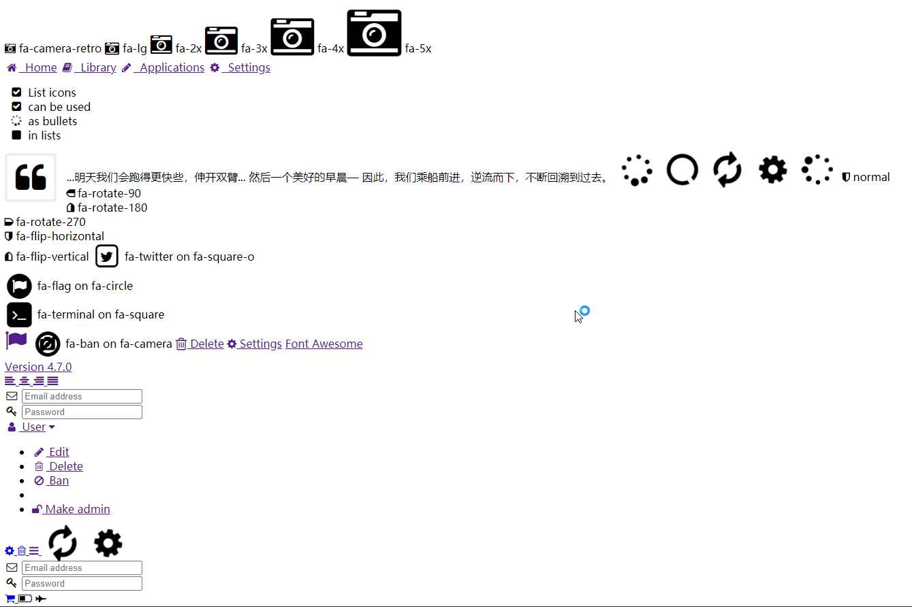Click the fa-ban on fa-camera icon
This screenshot has width=912, height=607.
pyautogui.click(x=48, y=344)
